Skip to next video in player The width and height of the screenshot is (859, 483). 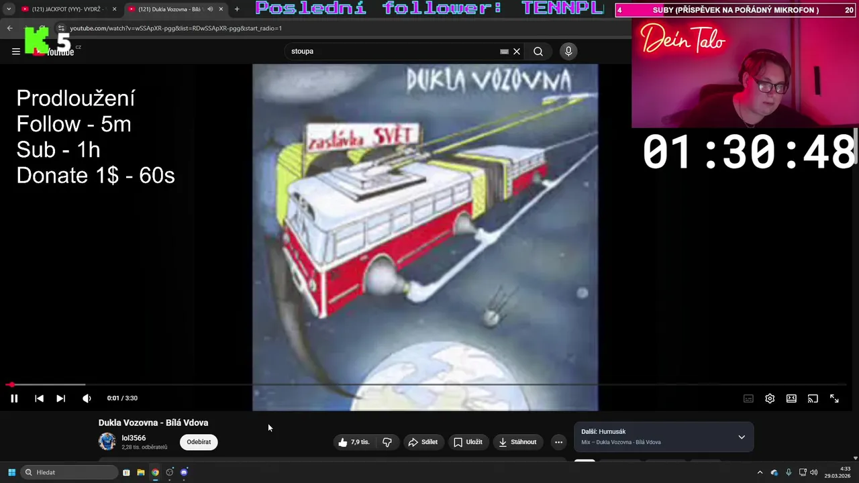pyautogui.click(x=60, y=398)
